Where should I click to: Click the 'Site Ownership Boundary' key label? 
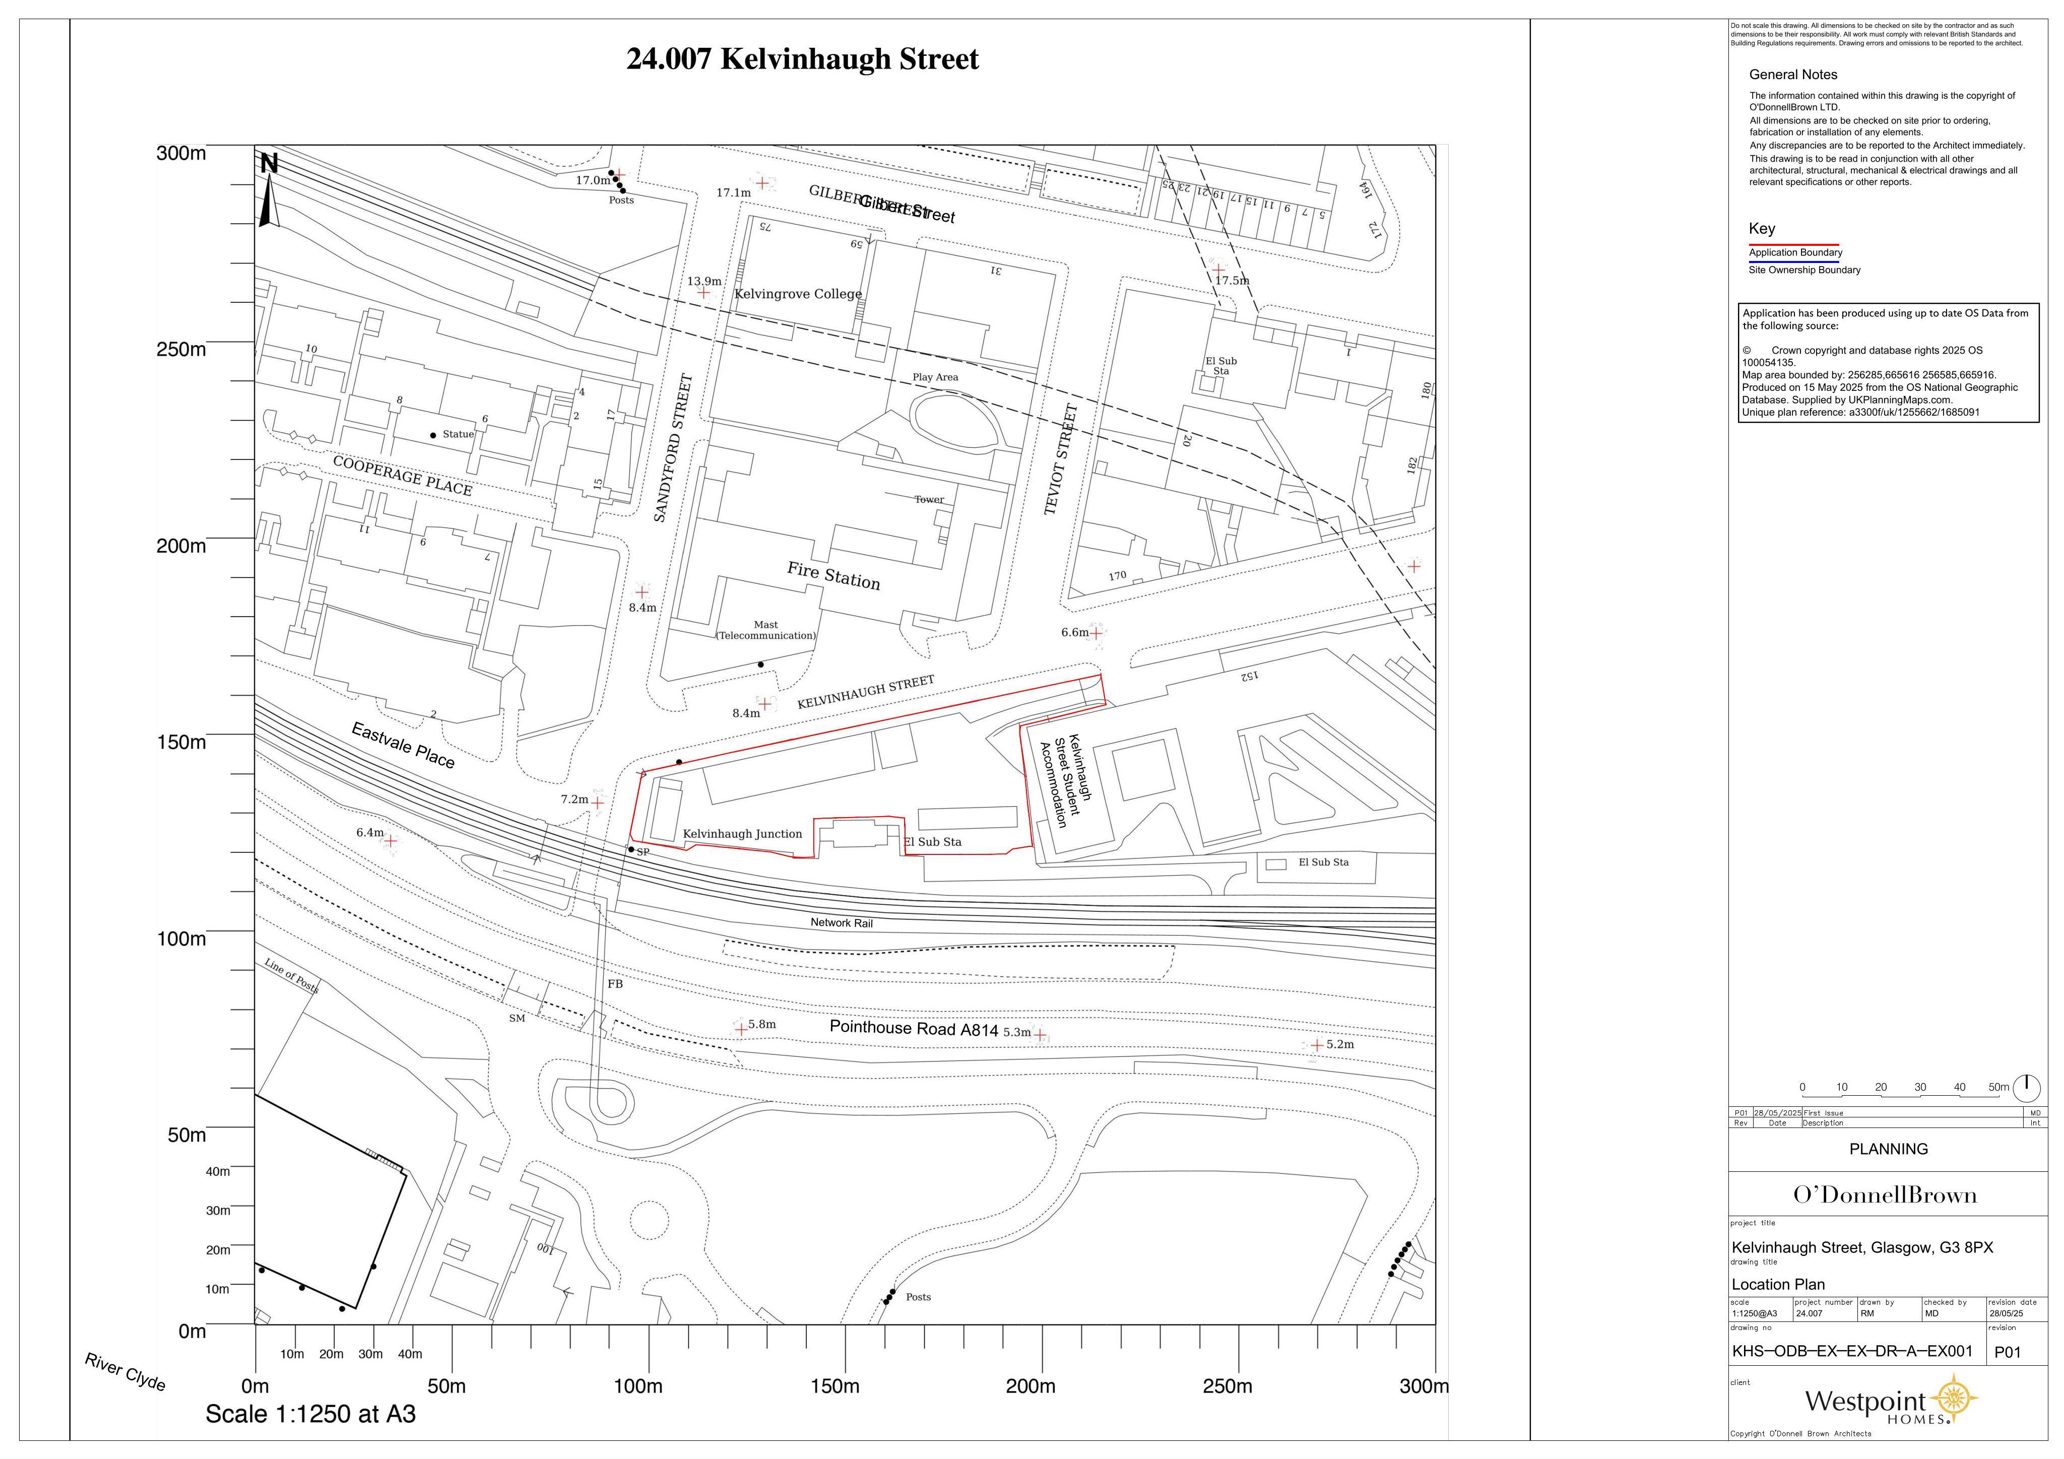1804,270
